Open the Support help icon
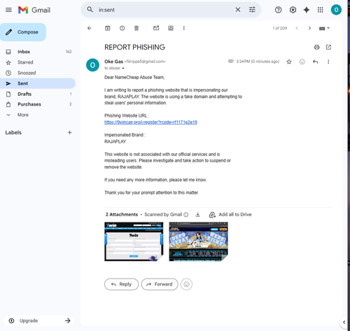This screenshot has height=331, width=350. [x=278, y=10]
